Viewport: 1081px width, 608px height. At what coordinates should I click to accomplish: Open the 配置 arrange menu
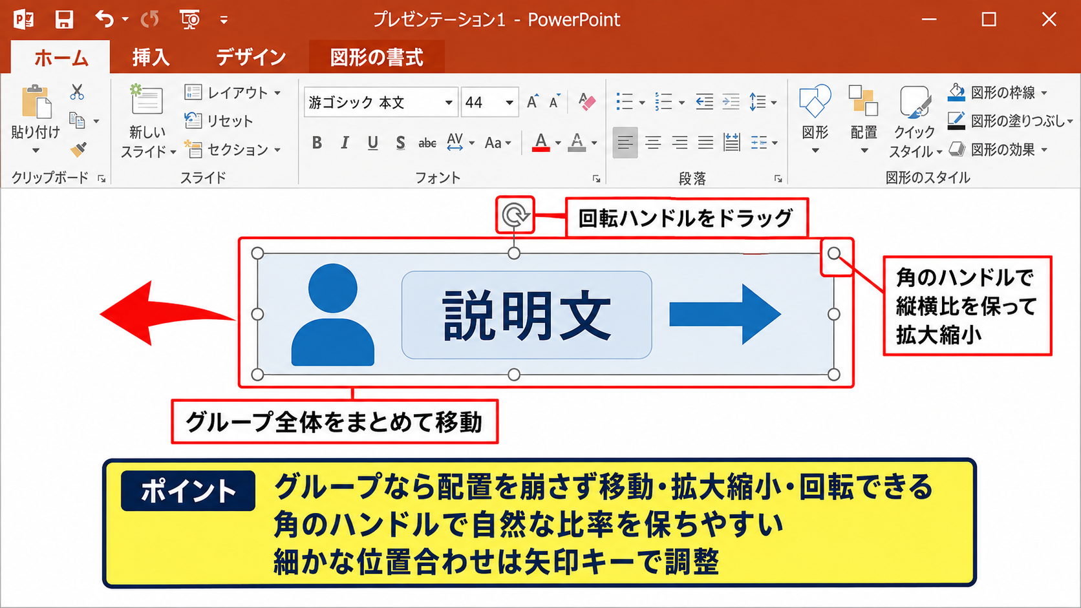coord(864,120)
